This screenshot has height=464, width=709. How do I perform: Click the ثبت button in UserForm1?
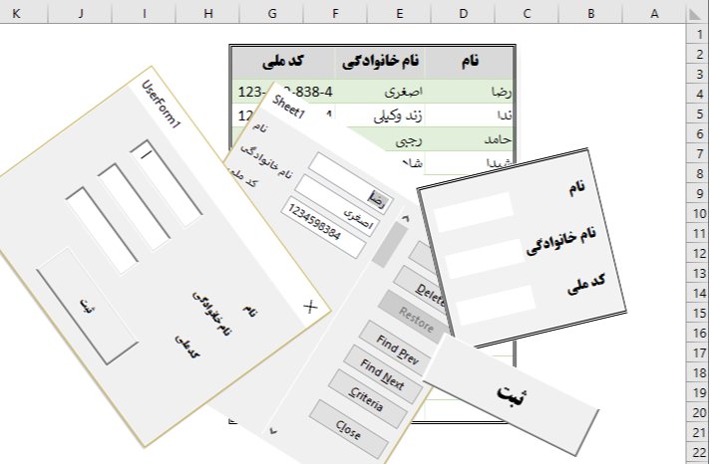tap(87, 306)
